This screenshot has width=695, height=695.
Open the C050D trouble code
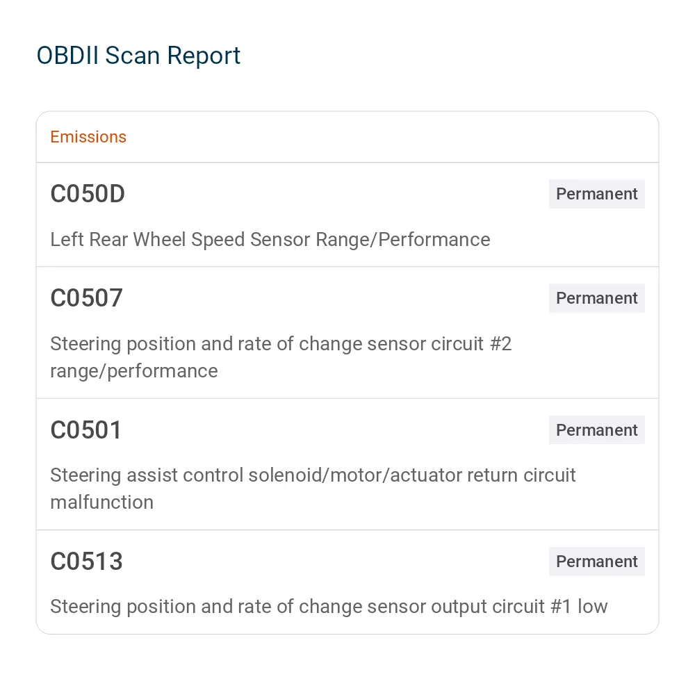(x=88, y=194)
